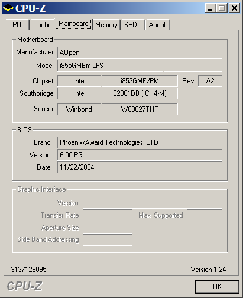Click the Aperture Size field
Image resolution: width=243 pixels, height=298 pixels.
(108, 228)
